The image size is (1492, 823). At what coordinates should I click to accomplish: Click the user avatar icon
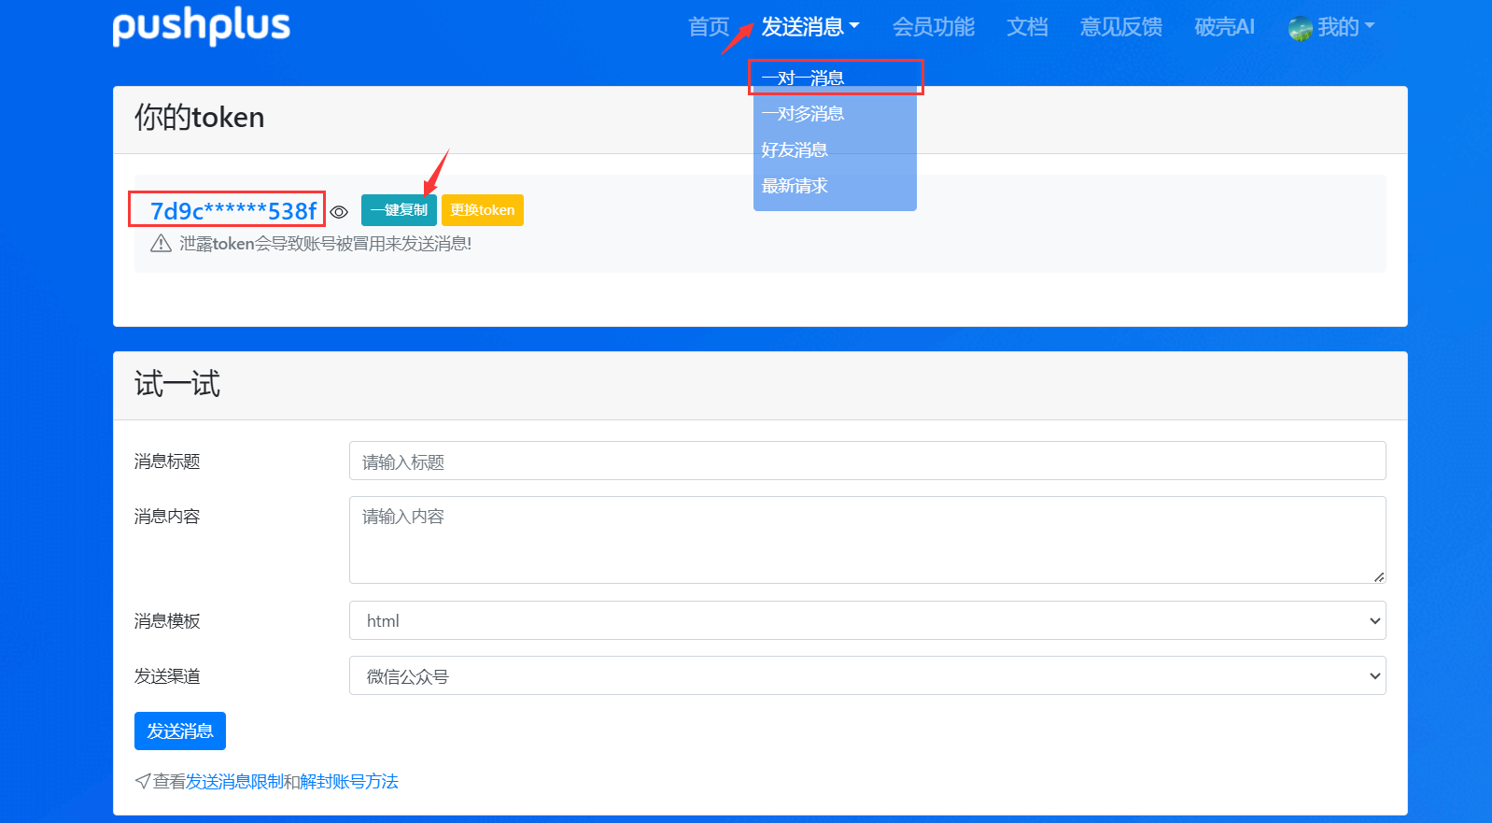(x=1300, y=29)
